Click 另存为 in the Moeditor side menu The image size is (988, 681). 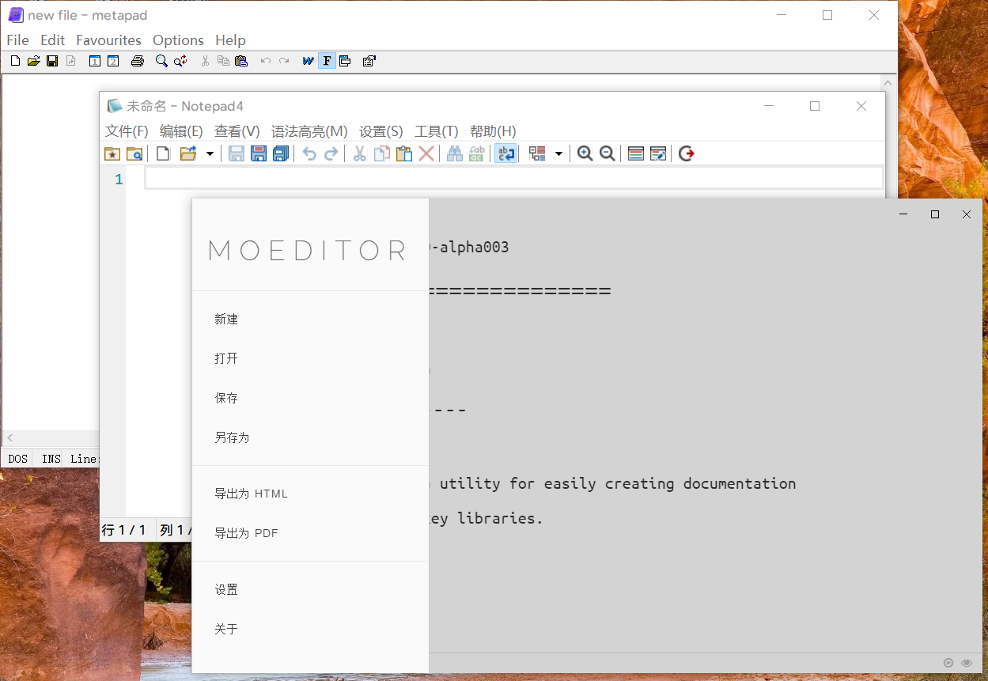click(x=232, y=437)
